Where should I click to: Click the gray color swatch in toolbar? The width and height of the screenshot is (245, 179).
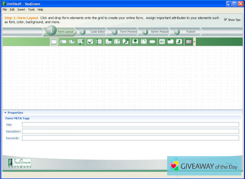(x=189, y=42)
